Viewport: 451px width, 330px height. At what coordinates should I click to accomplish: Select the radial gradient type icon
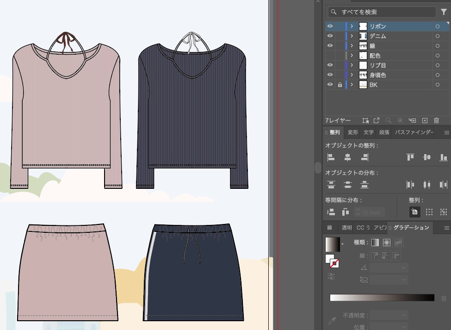[x=387, y=243]
